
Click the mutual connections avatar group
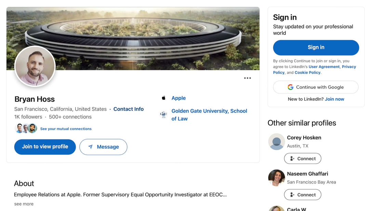[x=26, y=129]
